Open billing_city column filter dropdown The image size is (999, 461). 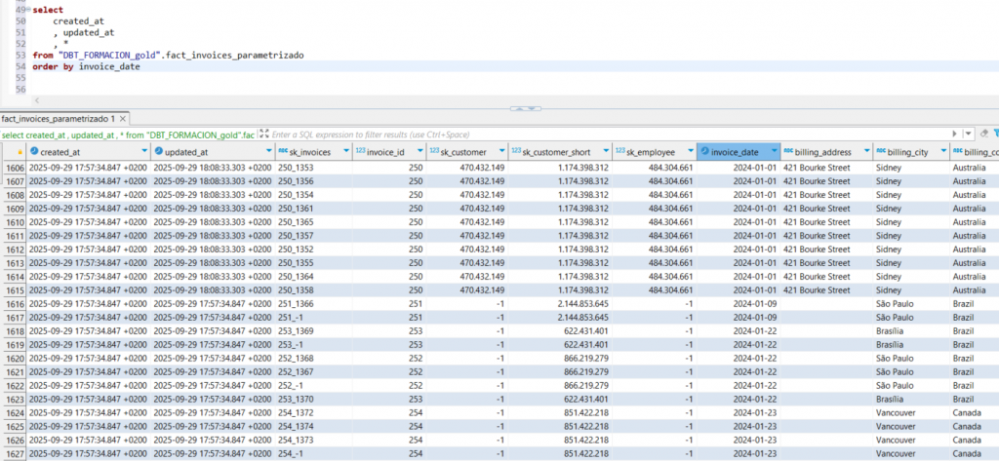tap(942, 152)
